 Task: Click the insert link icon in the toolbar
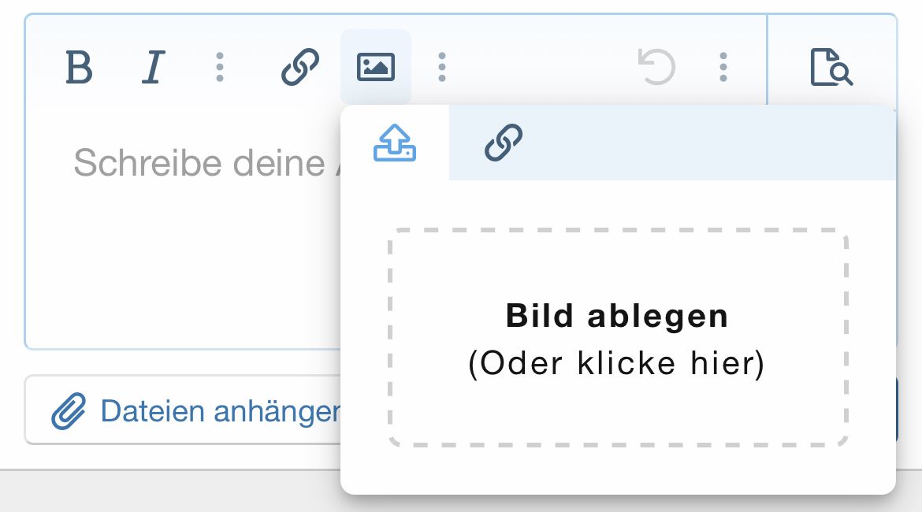pos(300,67)
